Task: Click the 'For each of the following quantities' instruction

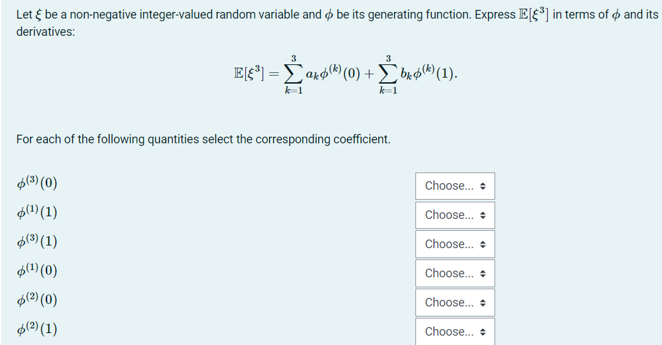Action: (x=203, y=139)
